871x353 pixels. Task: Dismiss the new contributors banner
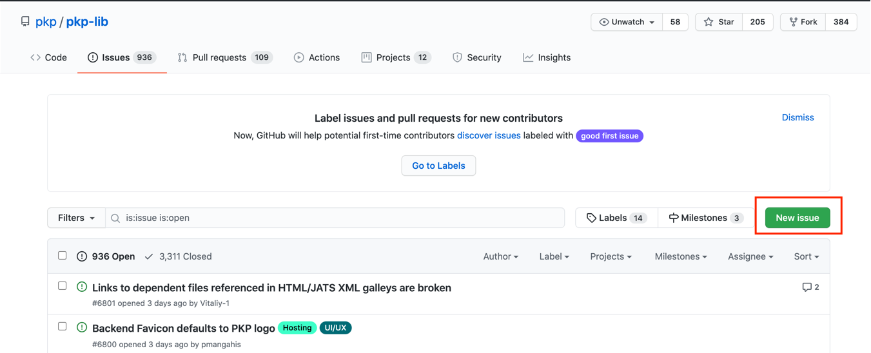[x=798, y=117]
